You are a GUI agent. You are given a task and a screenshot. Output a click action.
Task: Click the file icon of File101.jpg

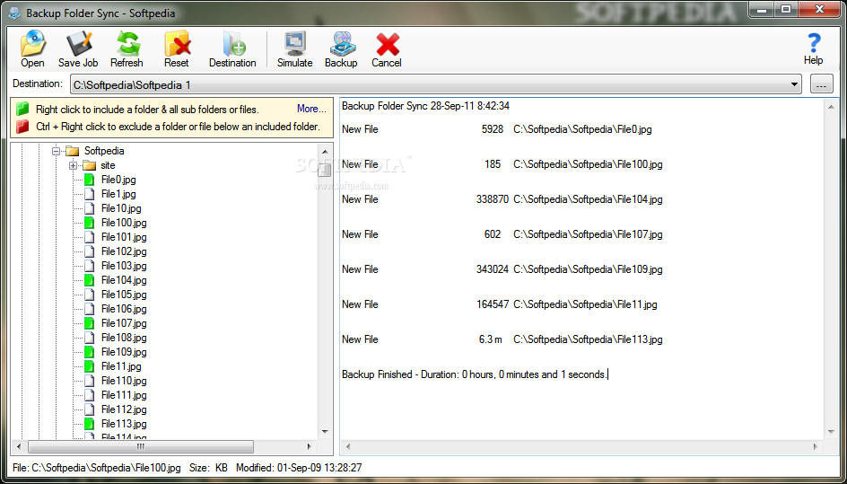89,237
